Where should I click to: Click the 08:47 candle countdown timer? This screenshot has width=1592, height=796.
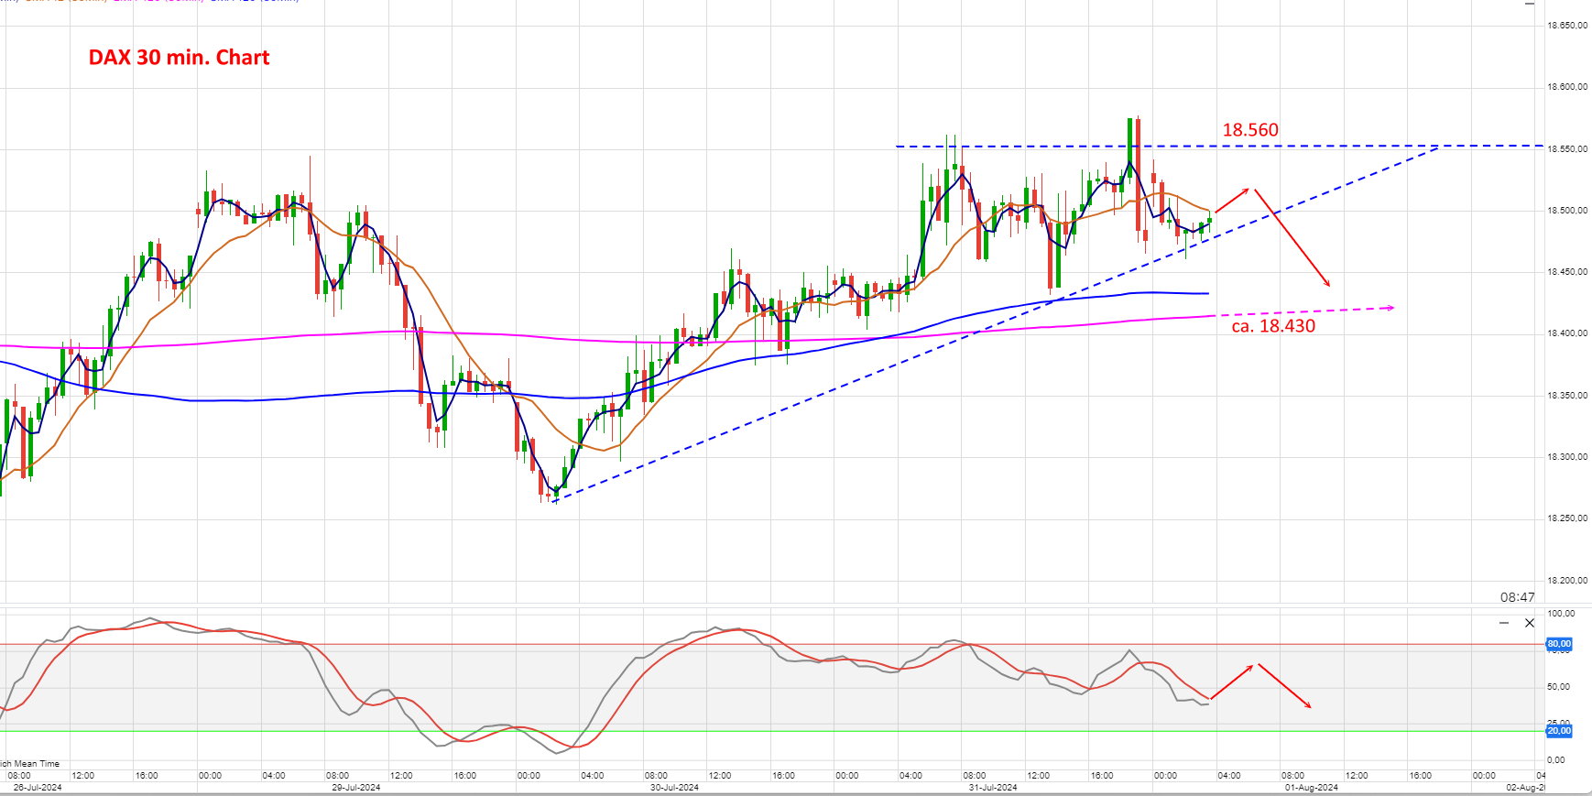(1517, 597)
